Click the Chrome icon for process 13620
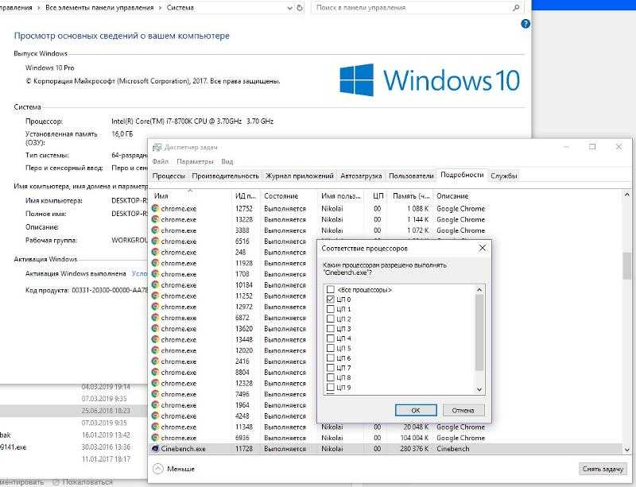 [155, 328]
